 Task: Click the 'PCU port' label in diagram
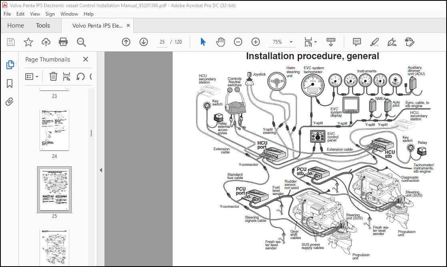241,191
